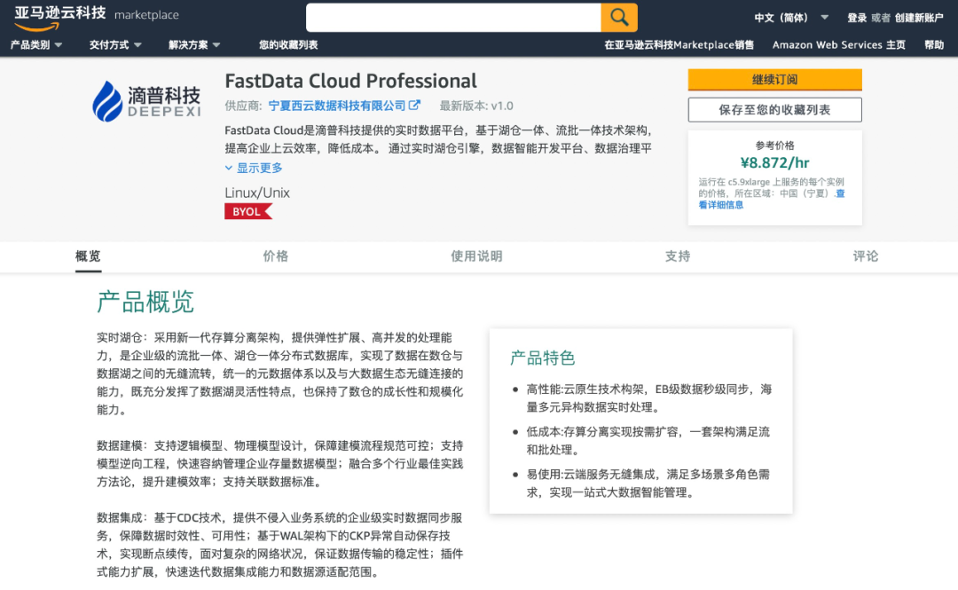Screen dimensions: 958x590
Task: Expand description with 显示更多
Action: 254,168
